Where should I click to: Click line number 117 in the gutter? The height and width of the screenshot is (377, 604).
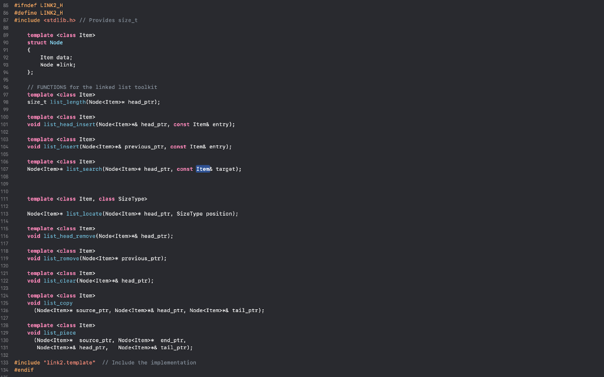pos(5,243)
